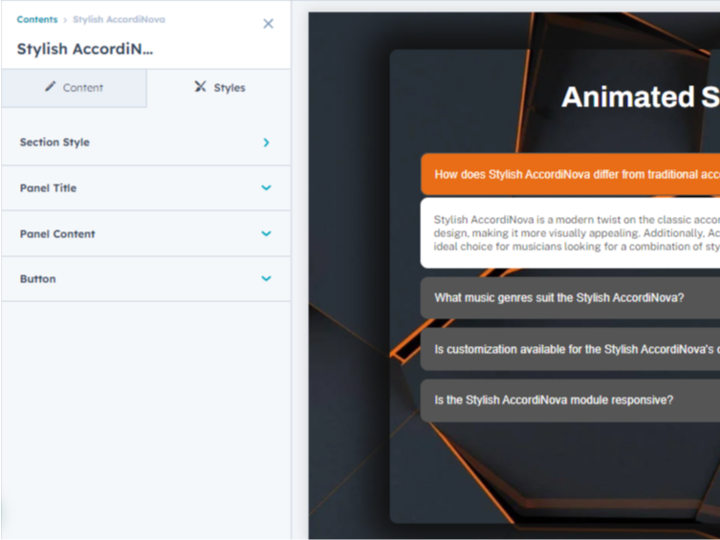Close the module editor sidebar
720x540 pixels.
(268, 24)
